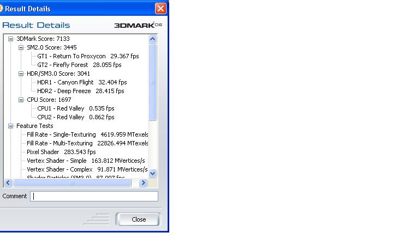Select the HDR/SM3.0 Score: 3041 row

[58, 73]
